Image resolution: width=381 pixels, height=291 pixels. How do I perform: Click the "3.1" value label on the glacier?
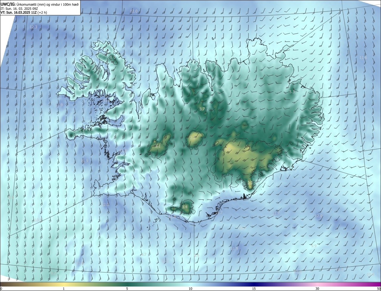pyautogui.click(x=158, y=146)
